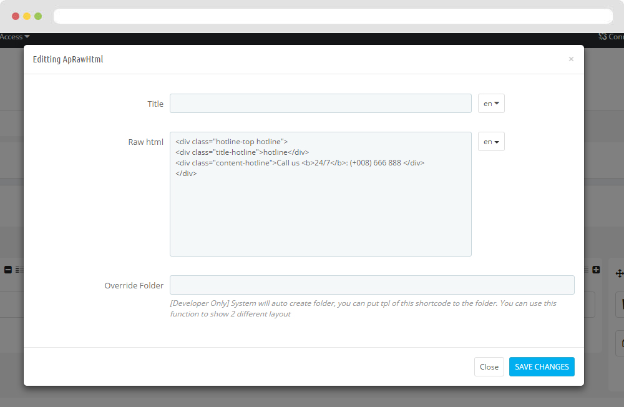This screenshot has width=624, height=407.
Task: Click the Override Folder field label
Action: point(134,285)
